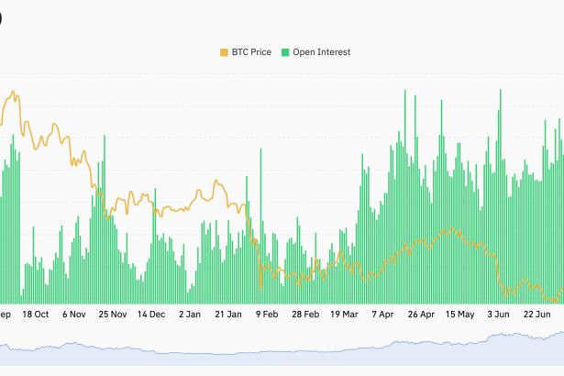Click the 26 Apr axis label
This screenshot has width=564, height=376.
[421, 315]
